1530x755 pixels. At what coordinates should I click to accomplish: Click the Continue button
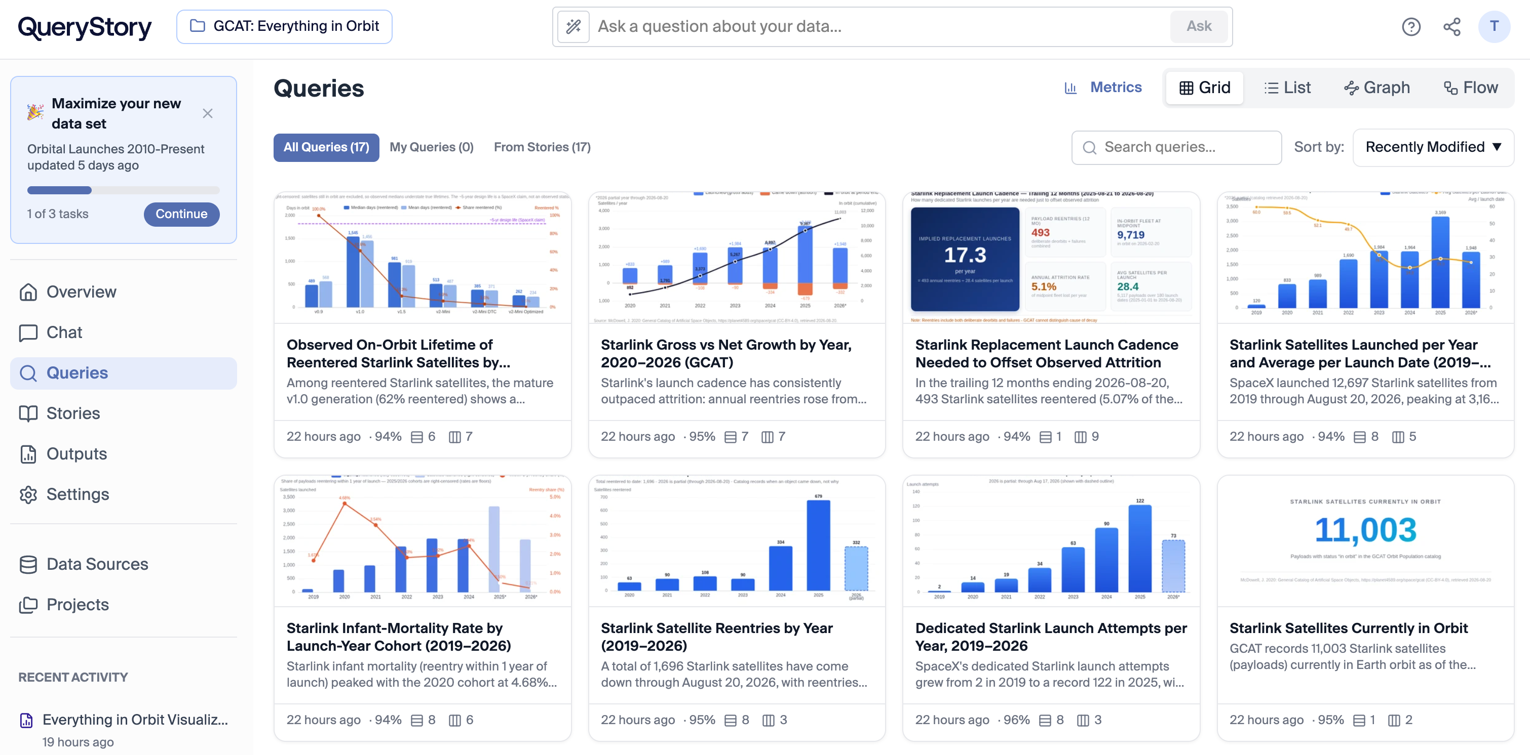click(x=181, y=214)
